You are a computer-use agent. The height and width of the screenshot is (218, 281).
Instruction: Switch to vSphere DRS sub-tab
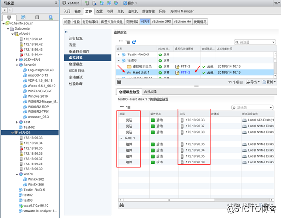point(161,22)
